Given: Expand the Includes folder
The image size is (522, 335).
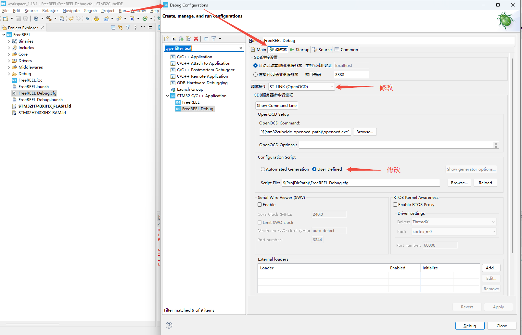Looking at the screenshot, I should click(9, 48).
